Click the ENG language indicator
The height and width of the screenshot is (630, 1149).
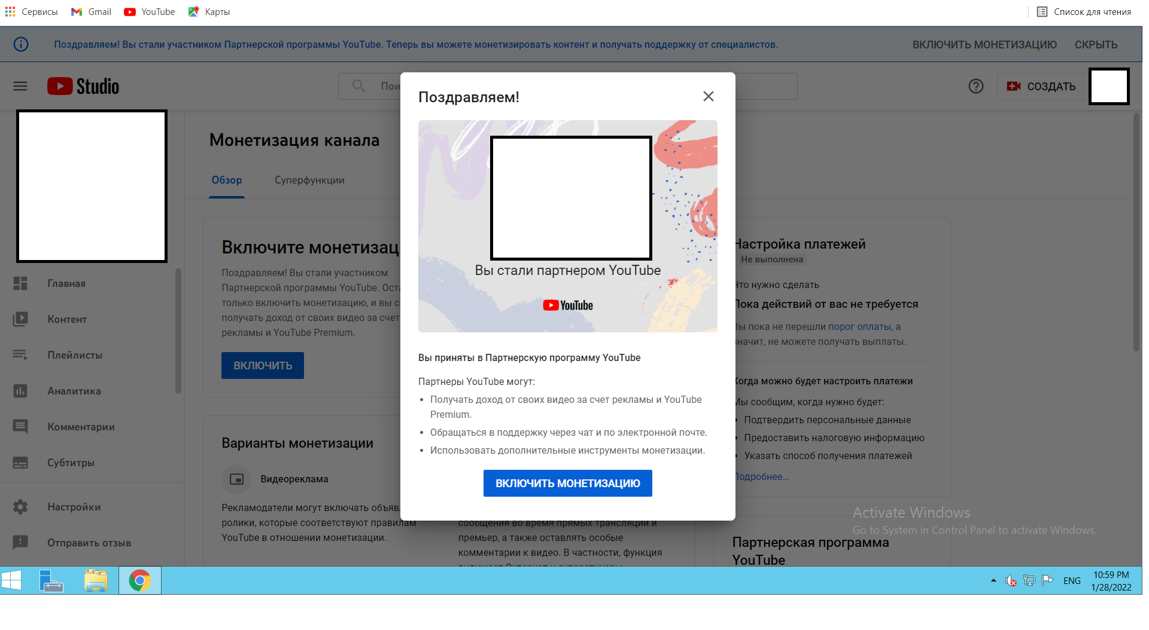click(1072, 581)
